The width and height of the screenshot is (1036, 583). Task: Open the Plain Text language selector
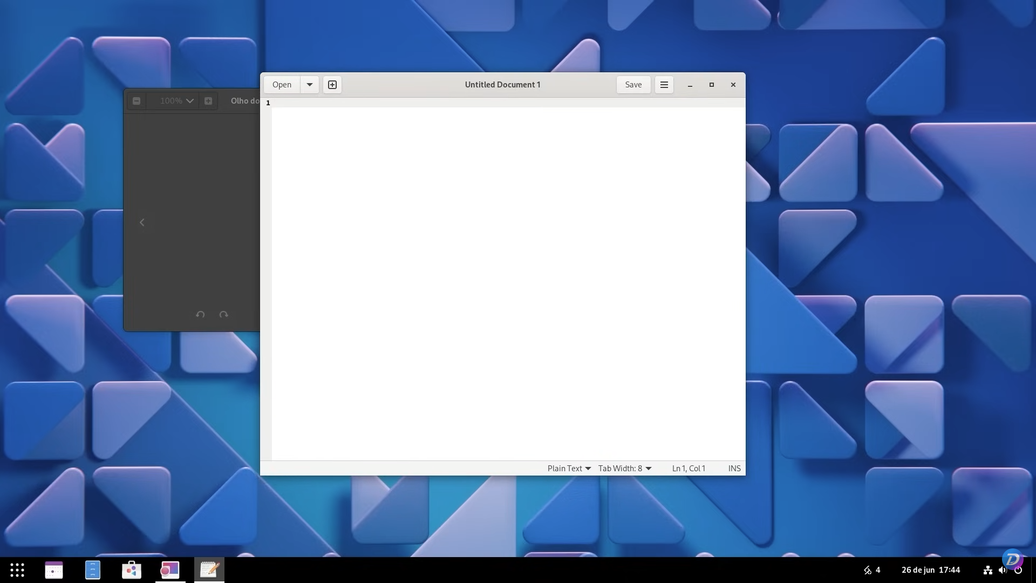(x=568, y=468)
